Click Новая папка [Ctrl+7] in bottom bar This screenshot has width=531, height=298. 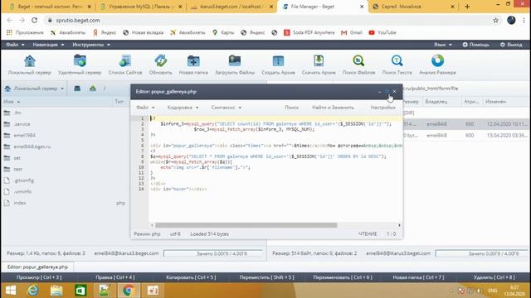coord(418,277)
